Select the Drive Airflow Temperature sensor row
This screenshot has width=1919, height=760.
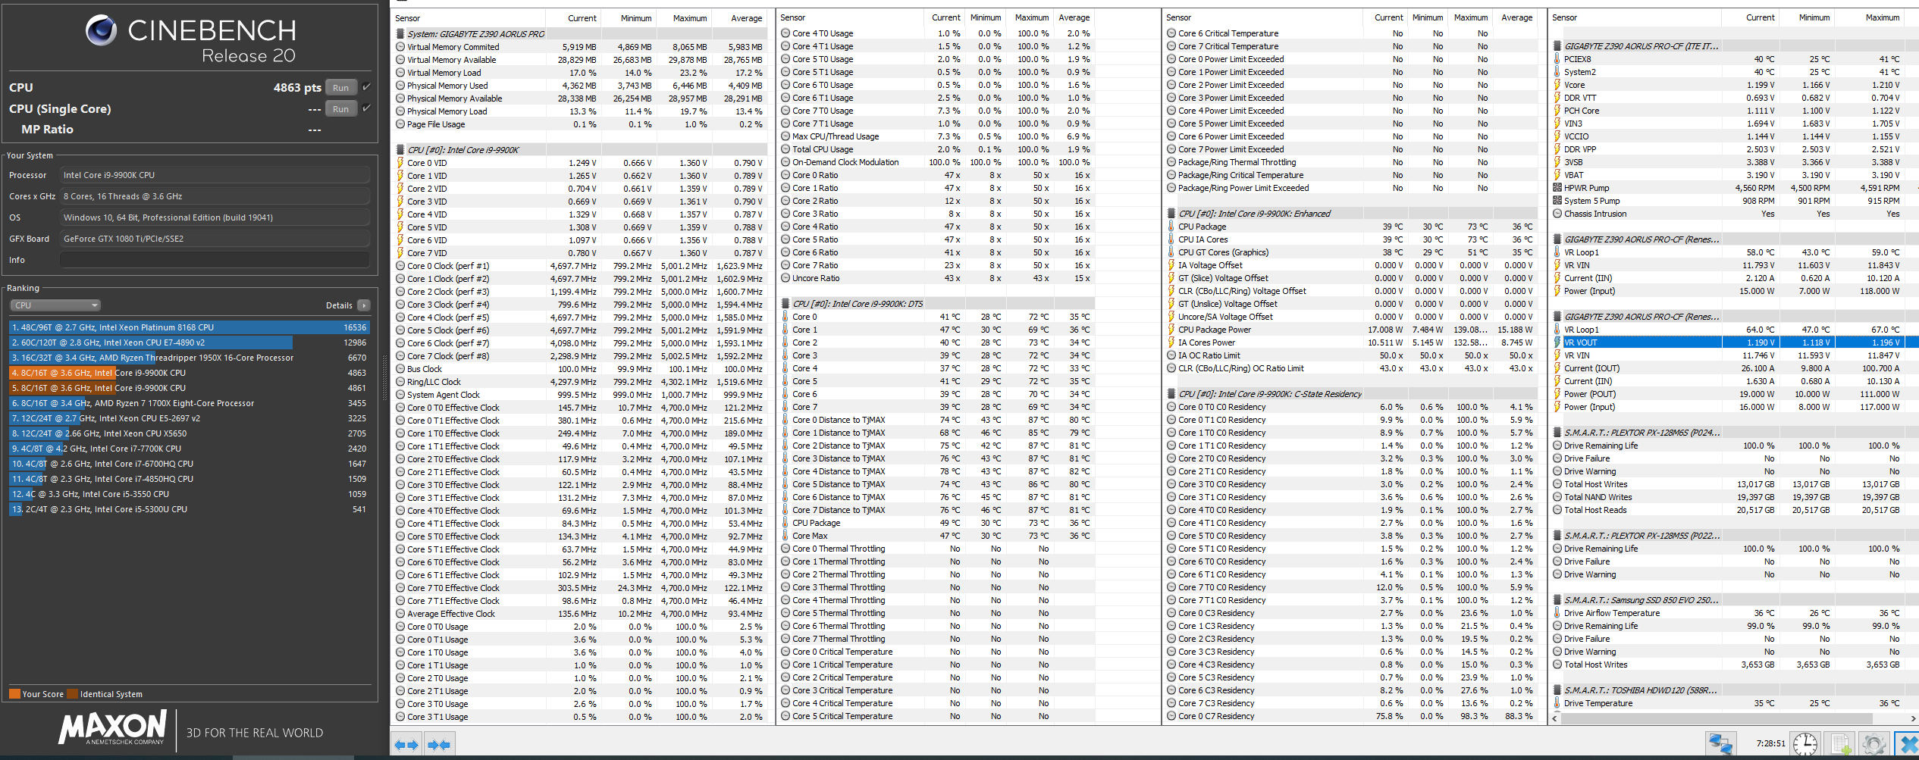point(1735,613)
